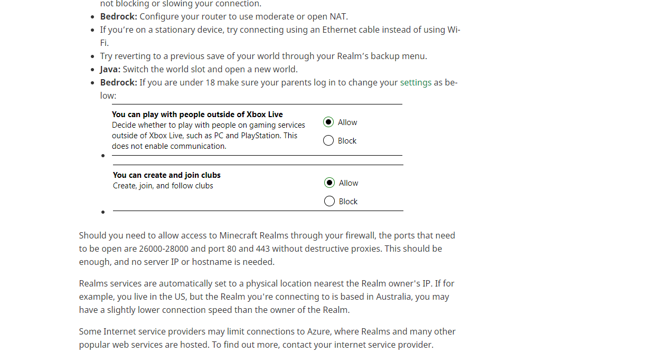Select Block for playing outside Xbox Live
This screenshot has width=650, height=353.
[x=328, y=140]
